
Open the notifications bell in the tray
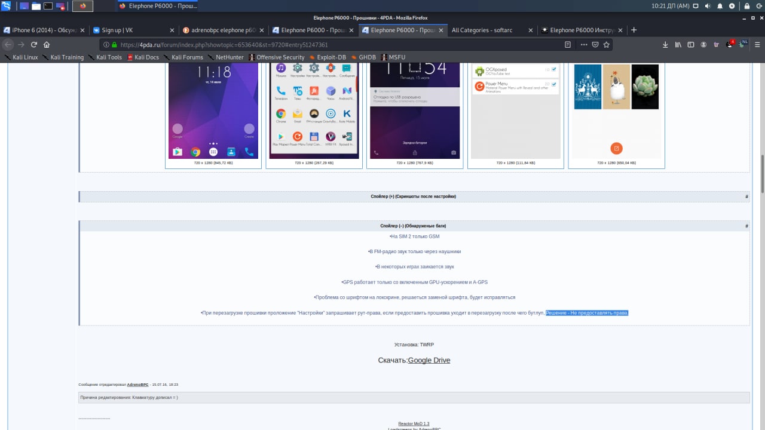pos(720,6)
